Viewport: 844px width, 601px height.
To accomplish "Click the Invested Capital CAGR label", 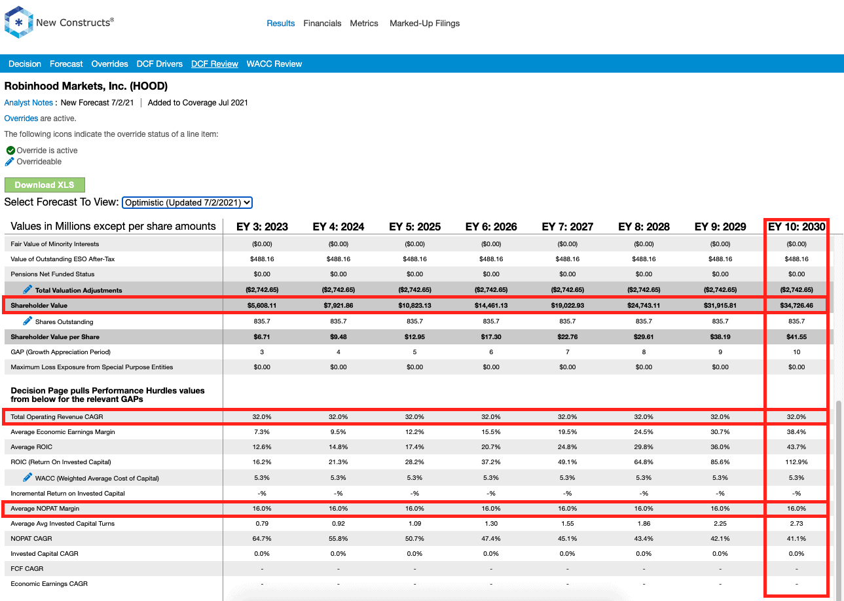I will click(x=45, y=553).
